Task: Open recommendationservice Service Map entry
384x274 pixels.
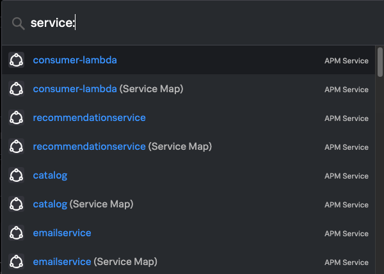Action: [122, 147]
